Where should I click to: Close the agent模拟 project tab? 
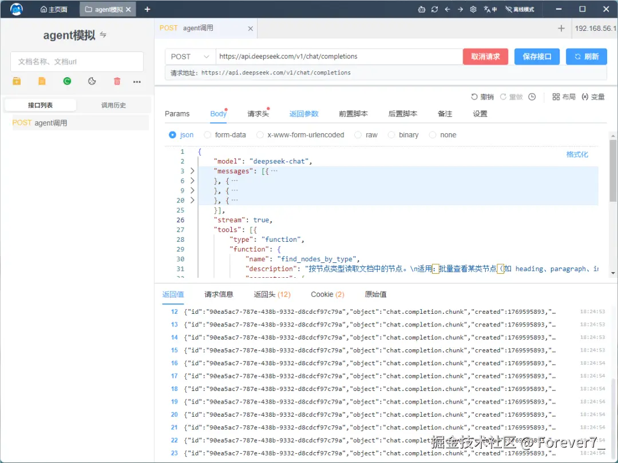[129, 10]
